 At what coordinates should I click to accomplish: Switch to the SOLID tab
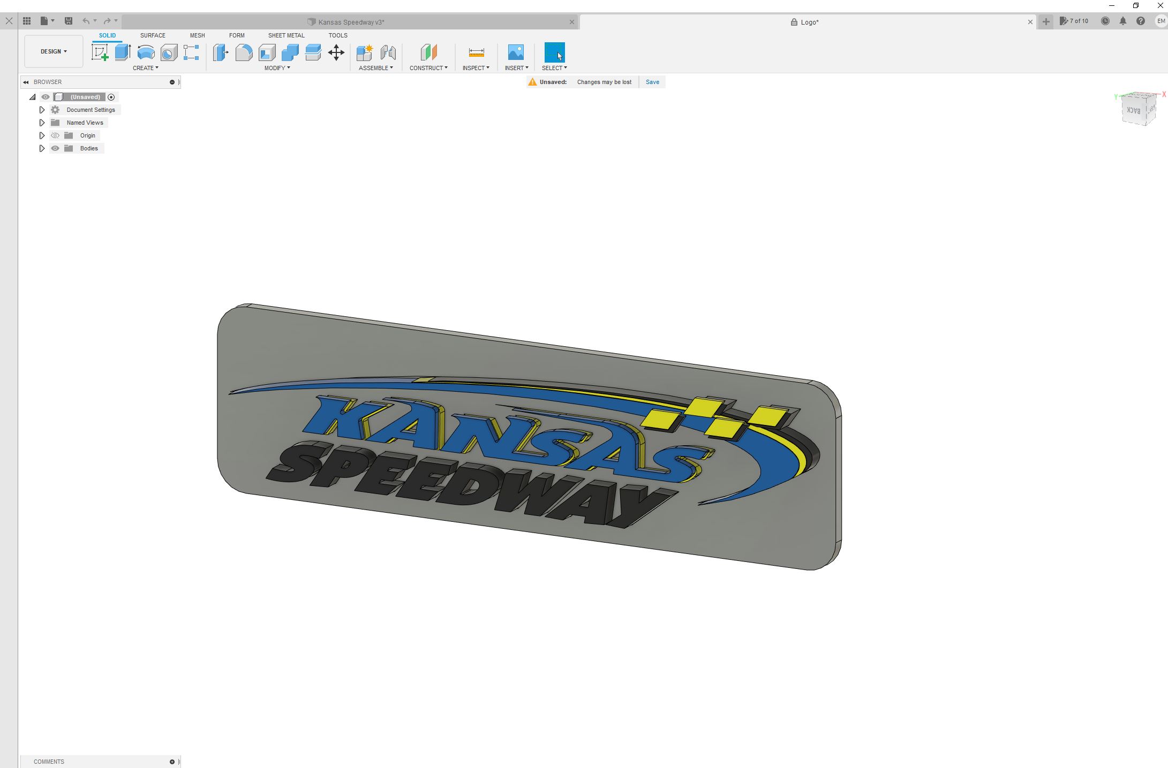coord(107,35)
